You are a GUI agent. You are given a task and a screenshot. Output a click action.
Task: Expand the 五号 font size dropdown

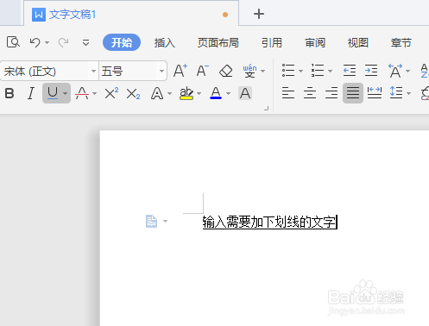pos(161,71)
